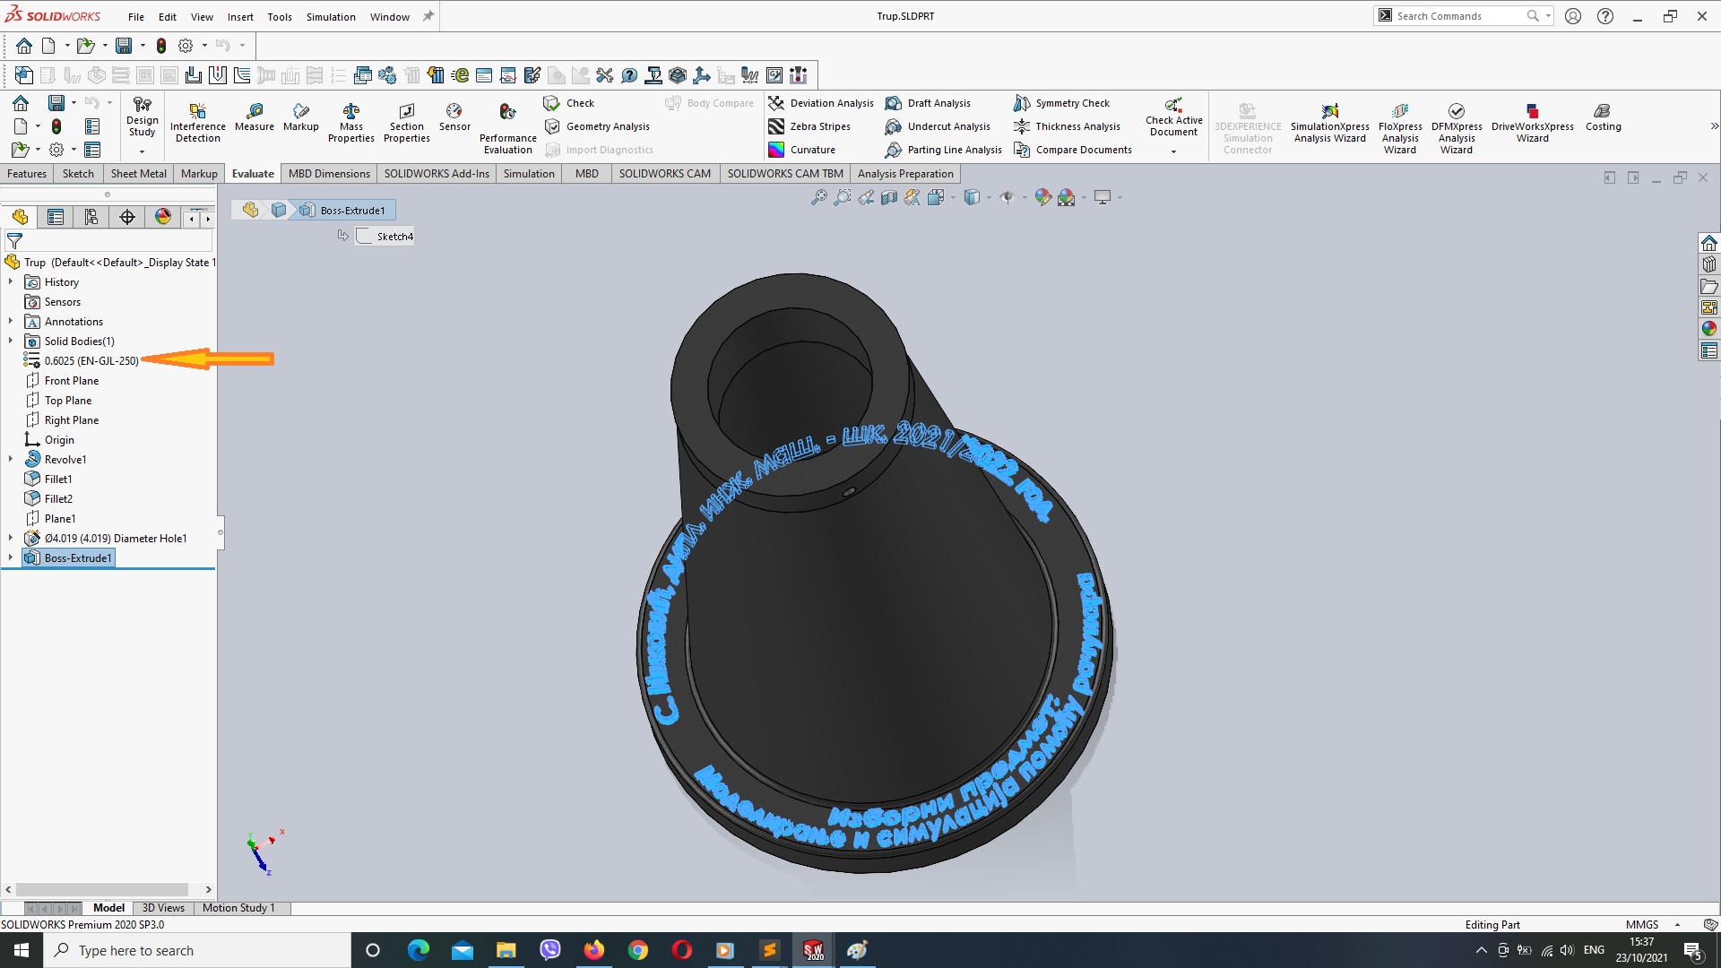Expand the Diameter Hole1 feature

click(11, 538)
